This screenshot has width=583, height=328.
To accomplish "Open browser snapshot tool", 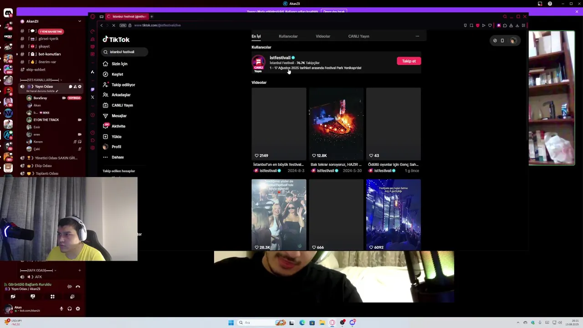I will (471, 26).
